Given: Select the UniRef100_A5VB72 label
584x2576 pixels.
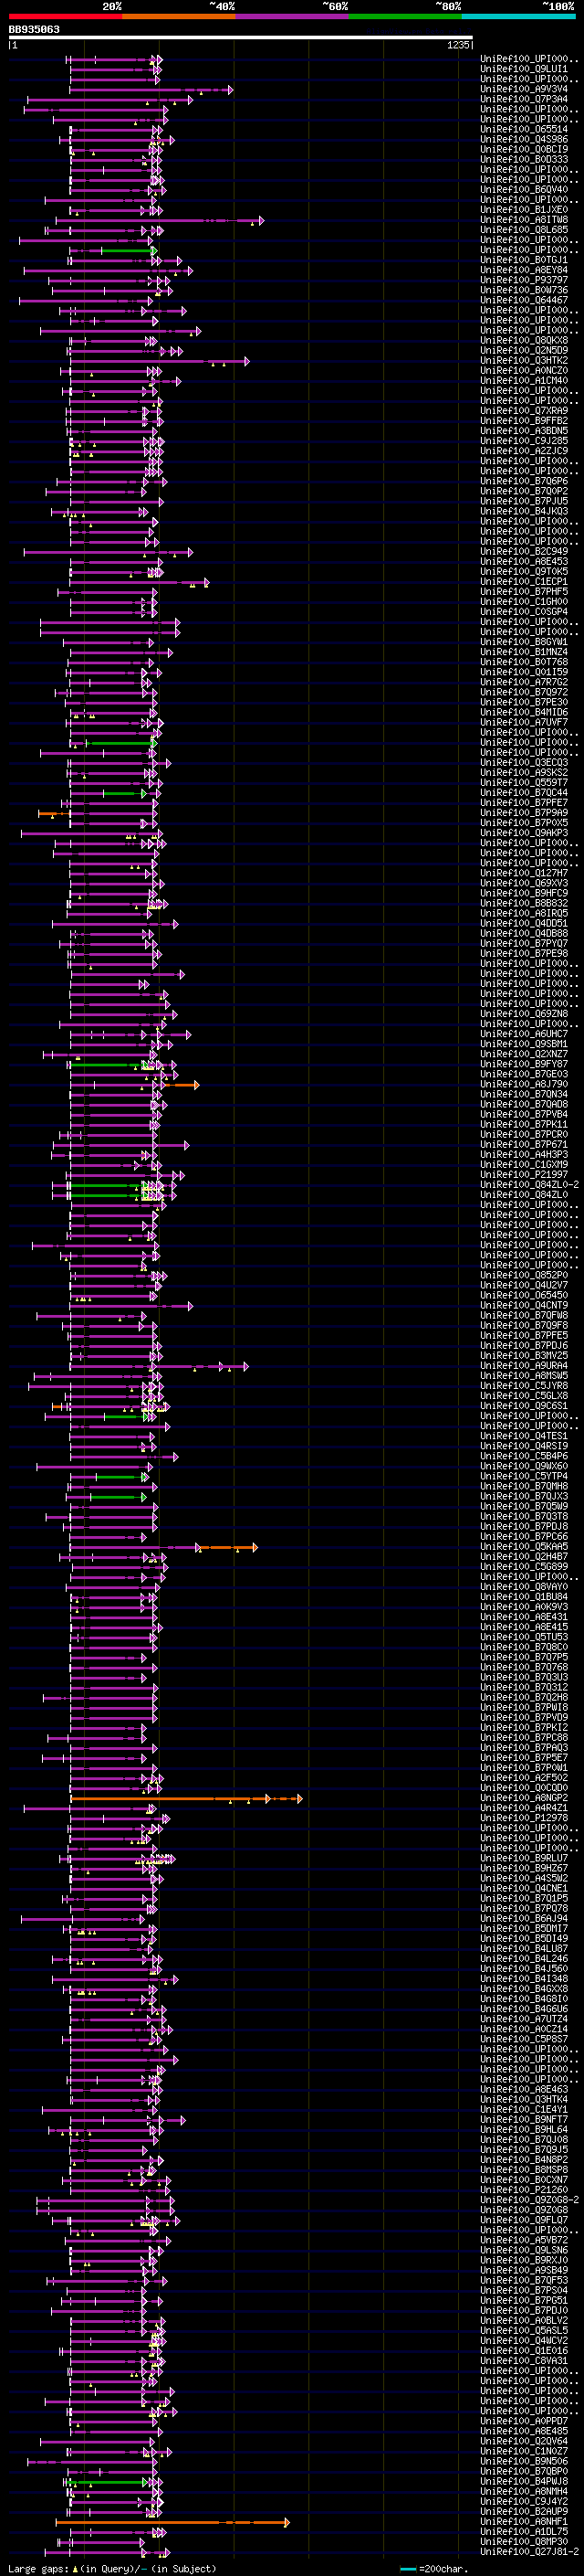Looking at the screenshot, I should point(524,2240).
